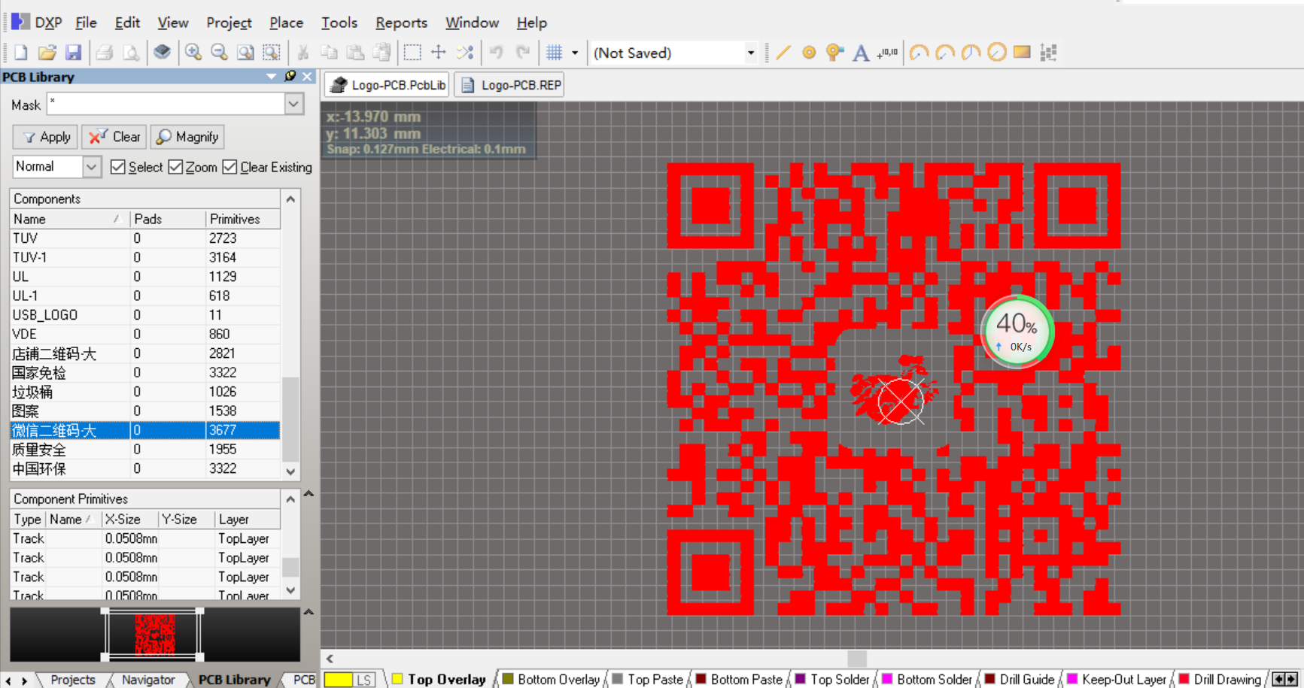Open the Normal mode dropdown

coord(91,167)
